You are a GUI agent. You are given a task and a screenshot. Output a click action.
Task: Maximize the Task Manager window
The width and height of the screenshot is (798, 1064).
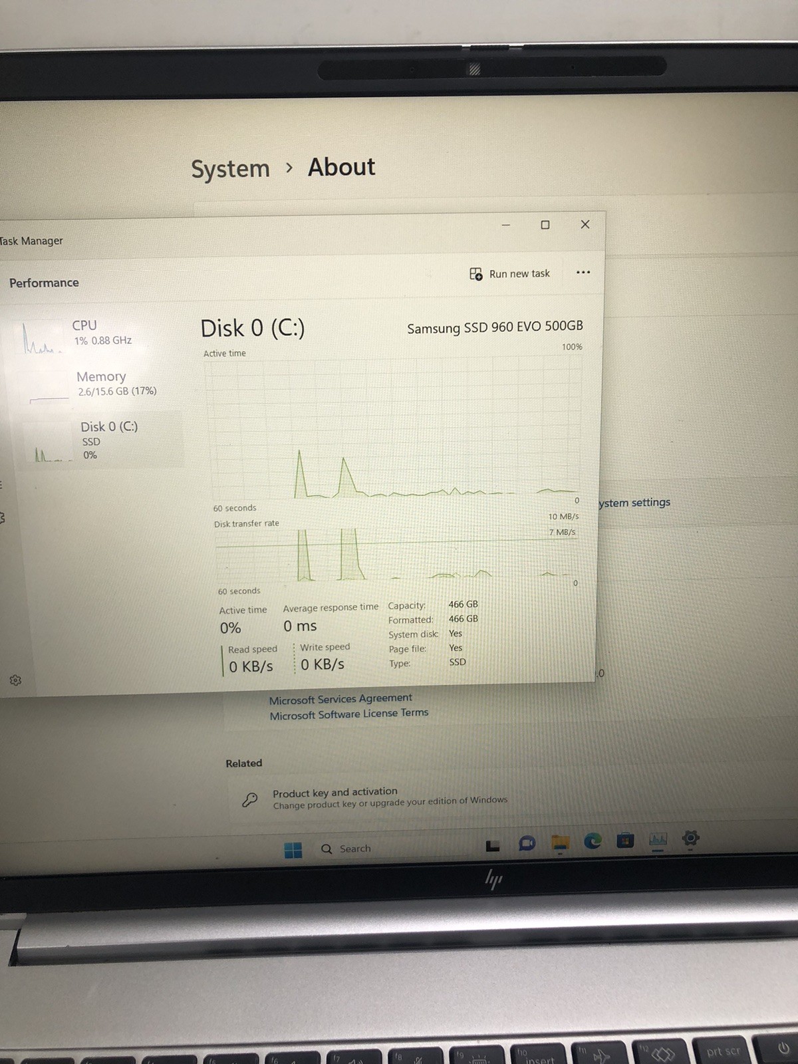[545, 225]
